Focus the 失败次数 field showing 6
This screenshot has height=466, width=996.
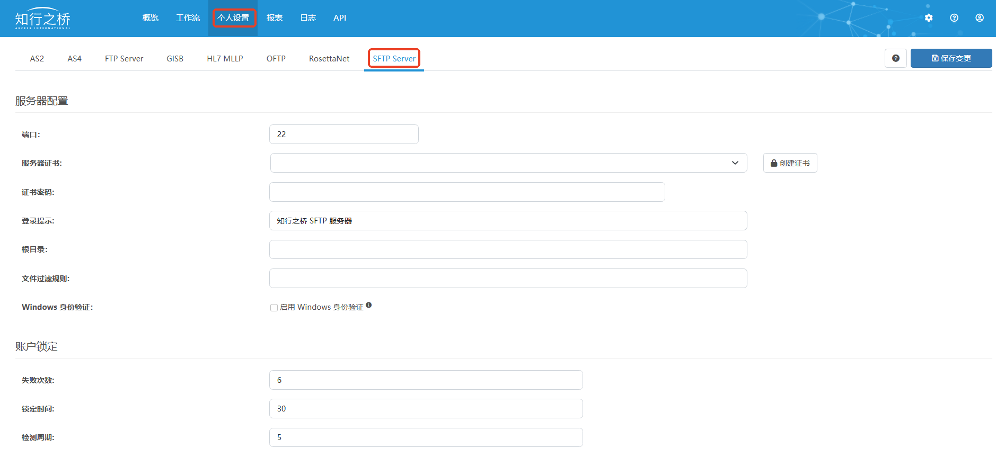click(426, 380)
